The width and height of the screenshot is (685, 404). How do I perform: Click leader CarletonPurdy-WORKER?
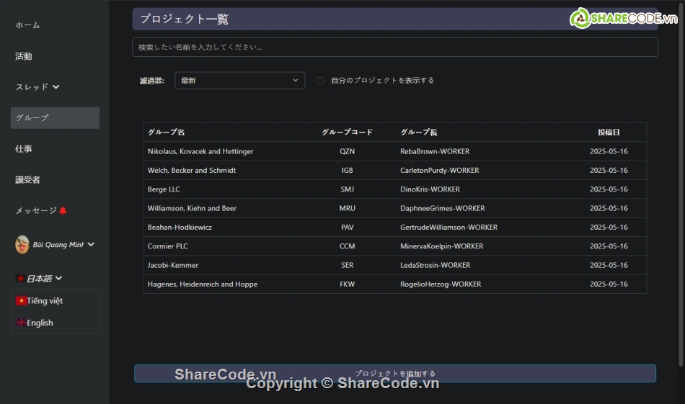[440, 170]
